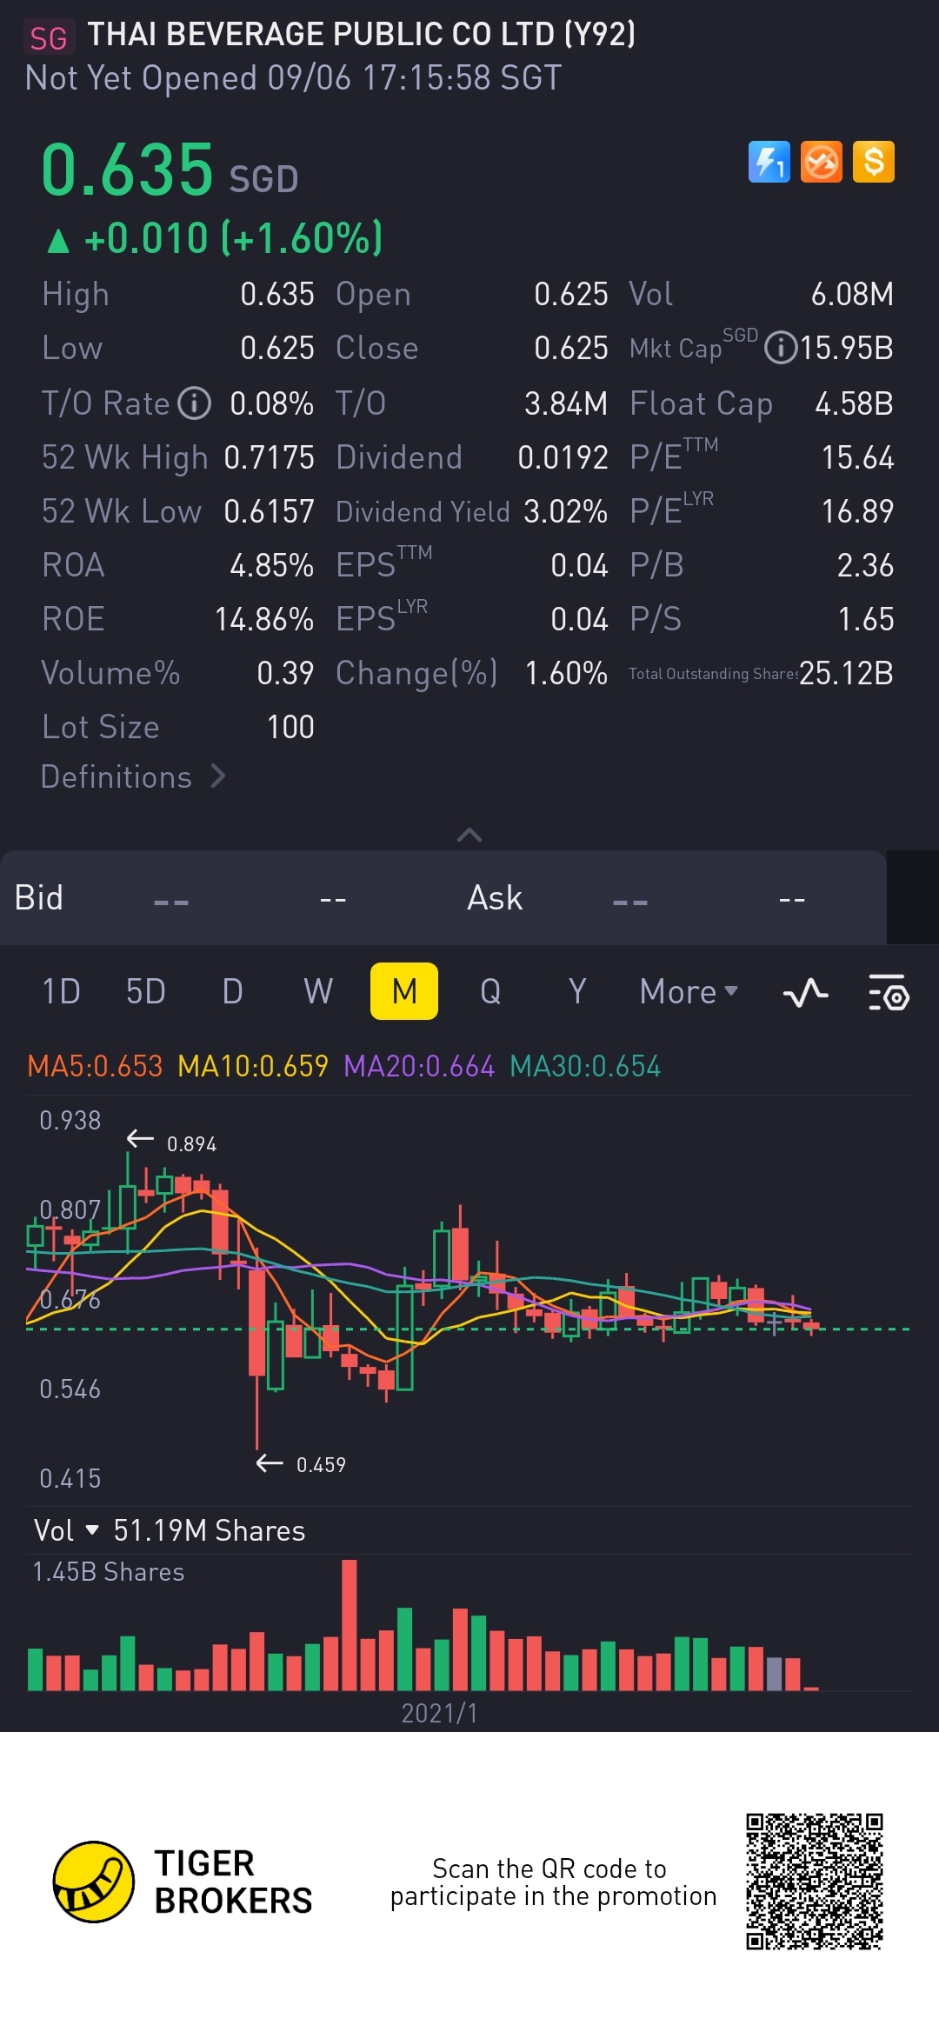Tap the MA5:0.653 indicator label

click(95, 1066)
